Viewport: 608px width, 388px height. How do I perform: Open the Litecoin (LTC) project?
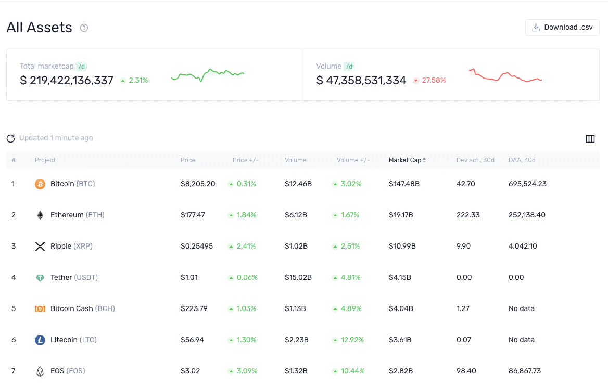pyautogui.click(x=74, y=340)
